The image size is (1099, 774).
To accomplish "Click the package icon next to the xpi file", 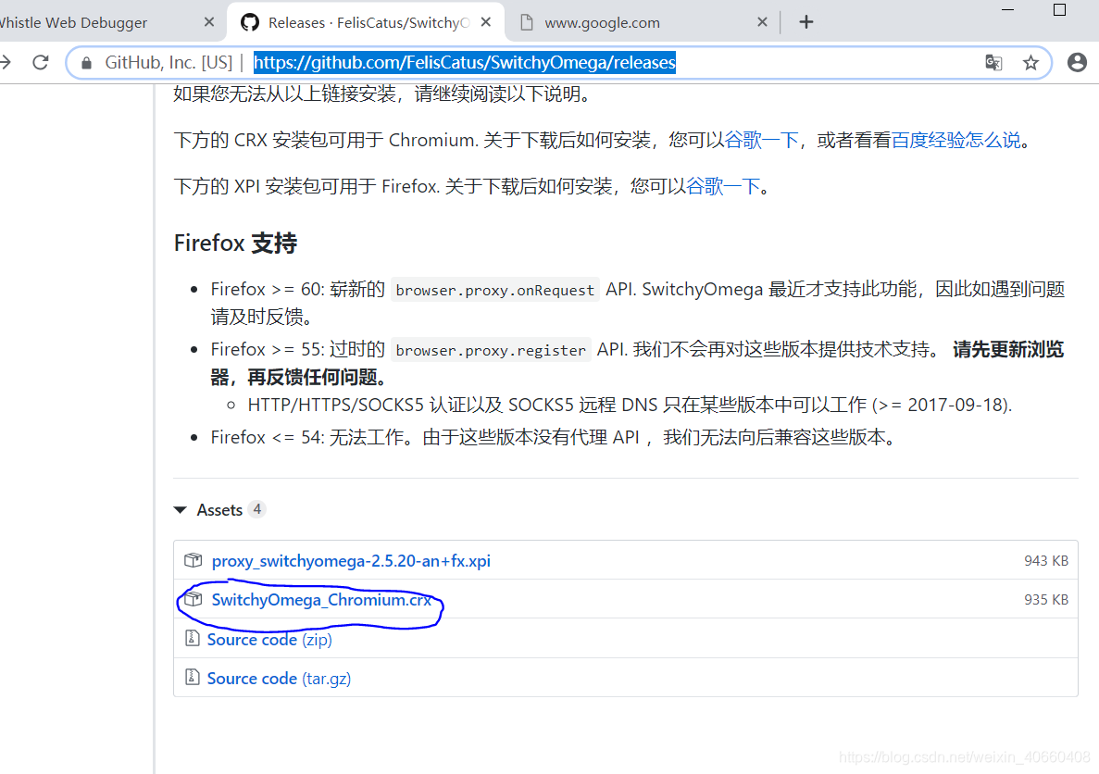I will (x=193, y=560).
